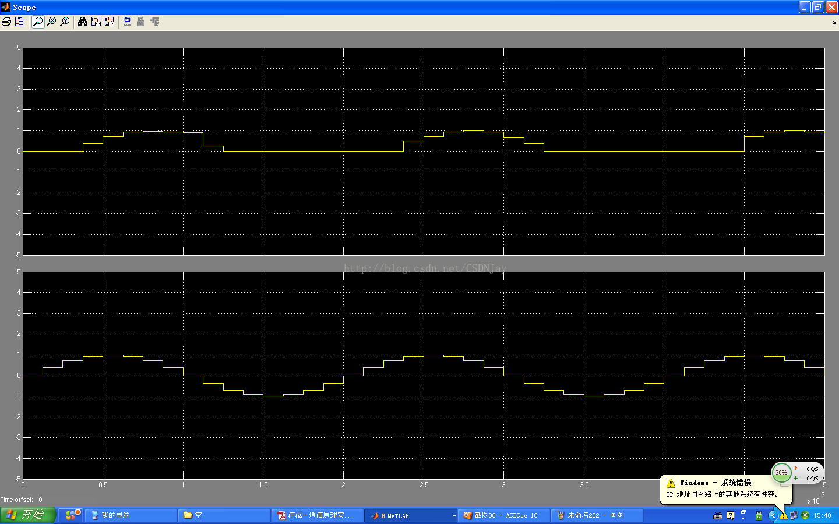Click the toolbar overflow arrow at right
This screenshot has height=524, width=839.
pos(834,23)
